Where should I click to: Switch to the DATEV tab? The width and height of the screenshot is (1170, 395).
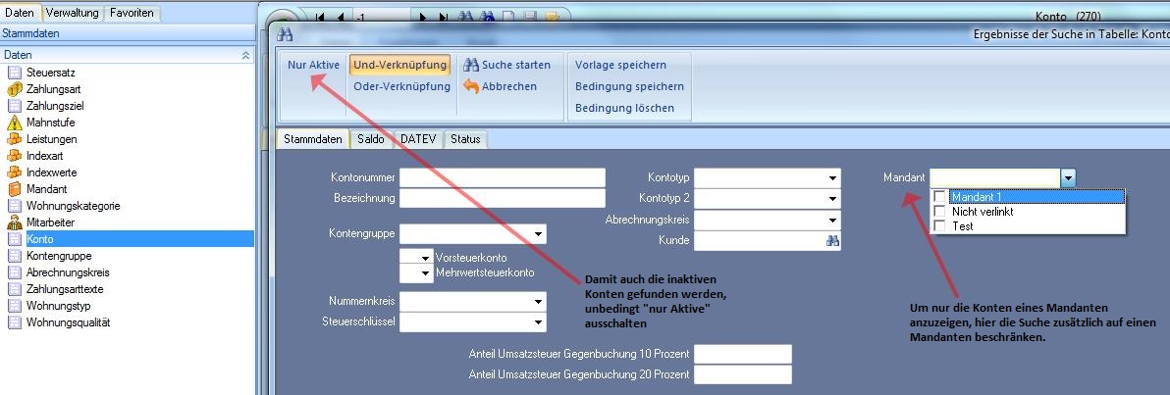(x=418, y=139)
